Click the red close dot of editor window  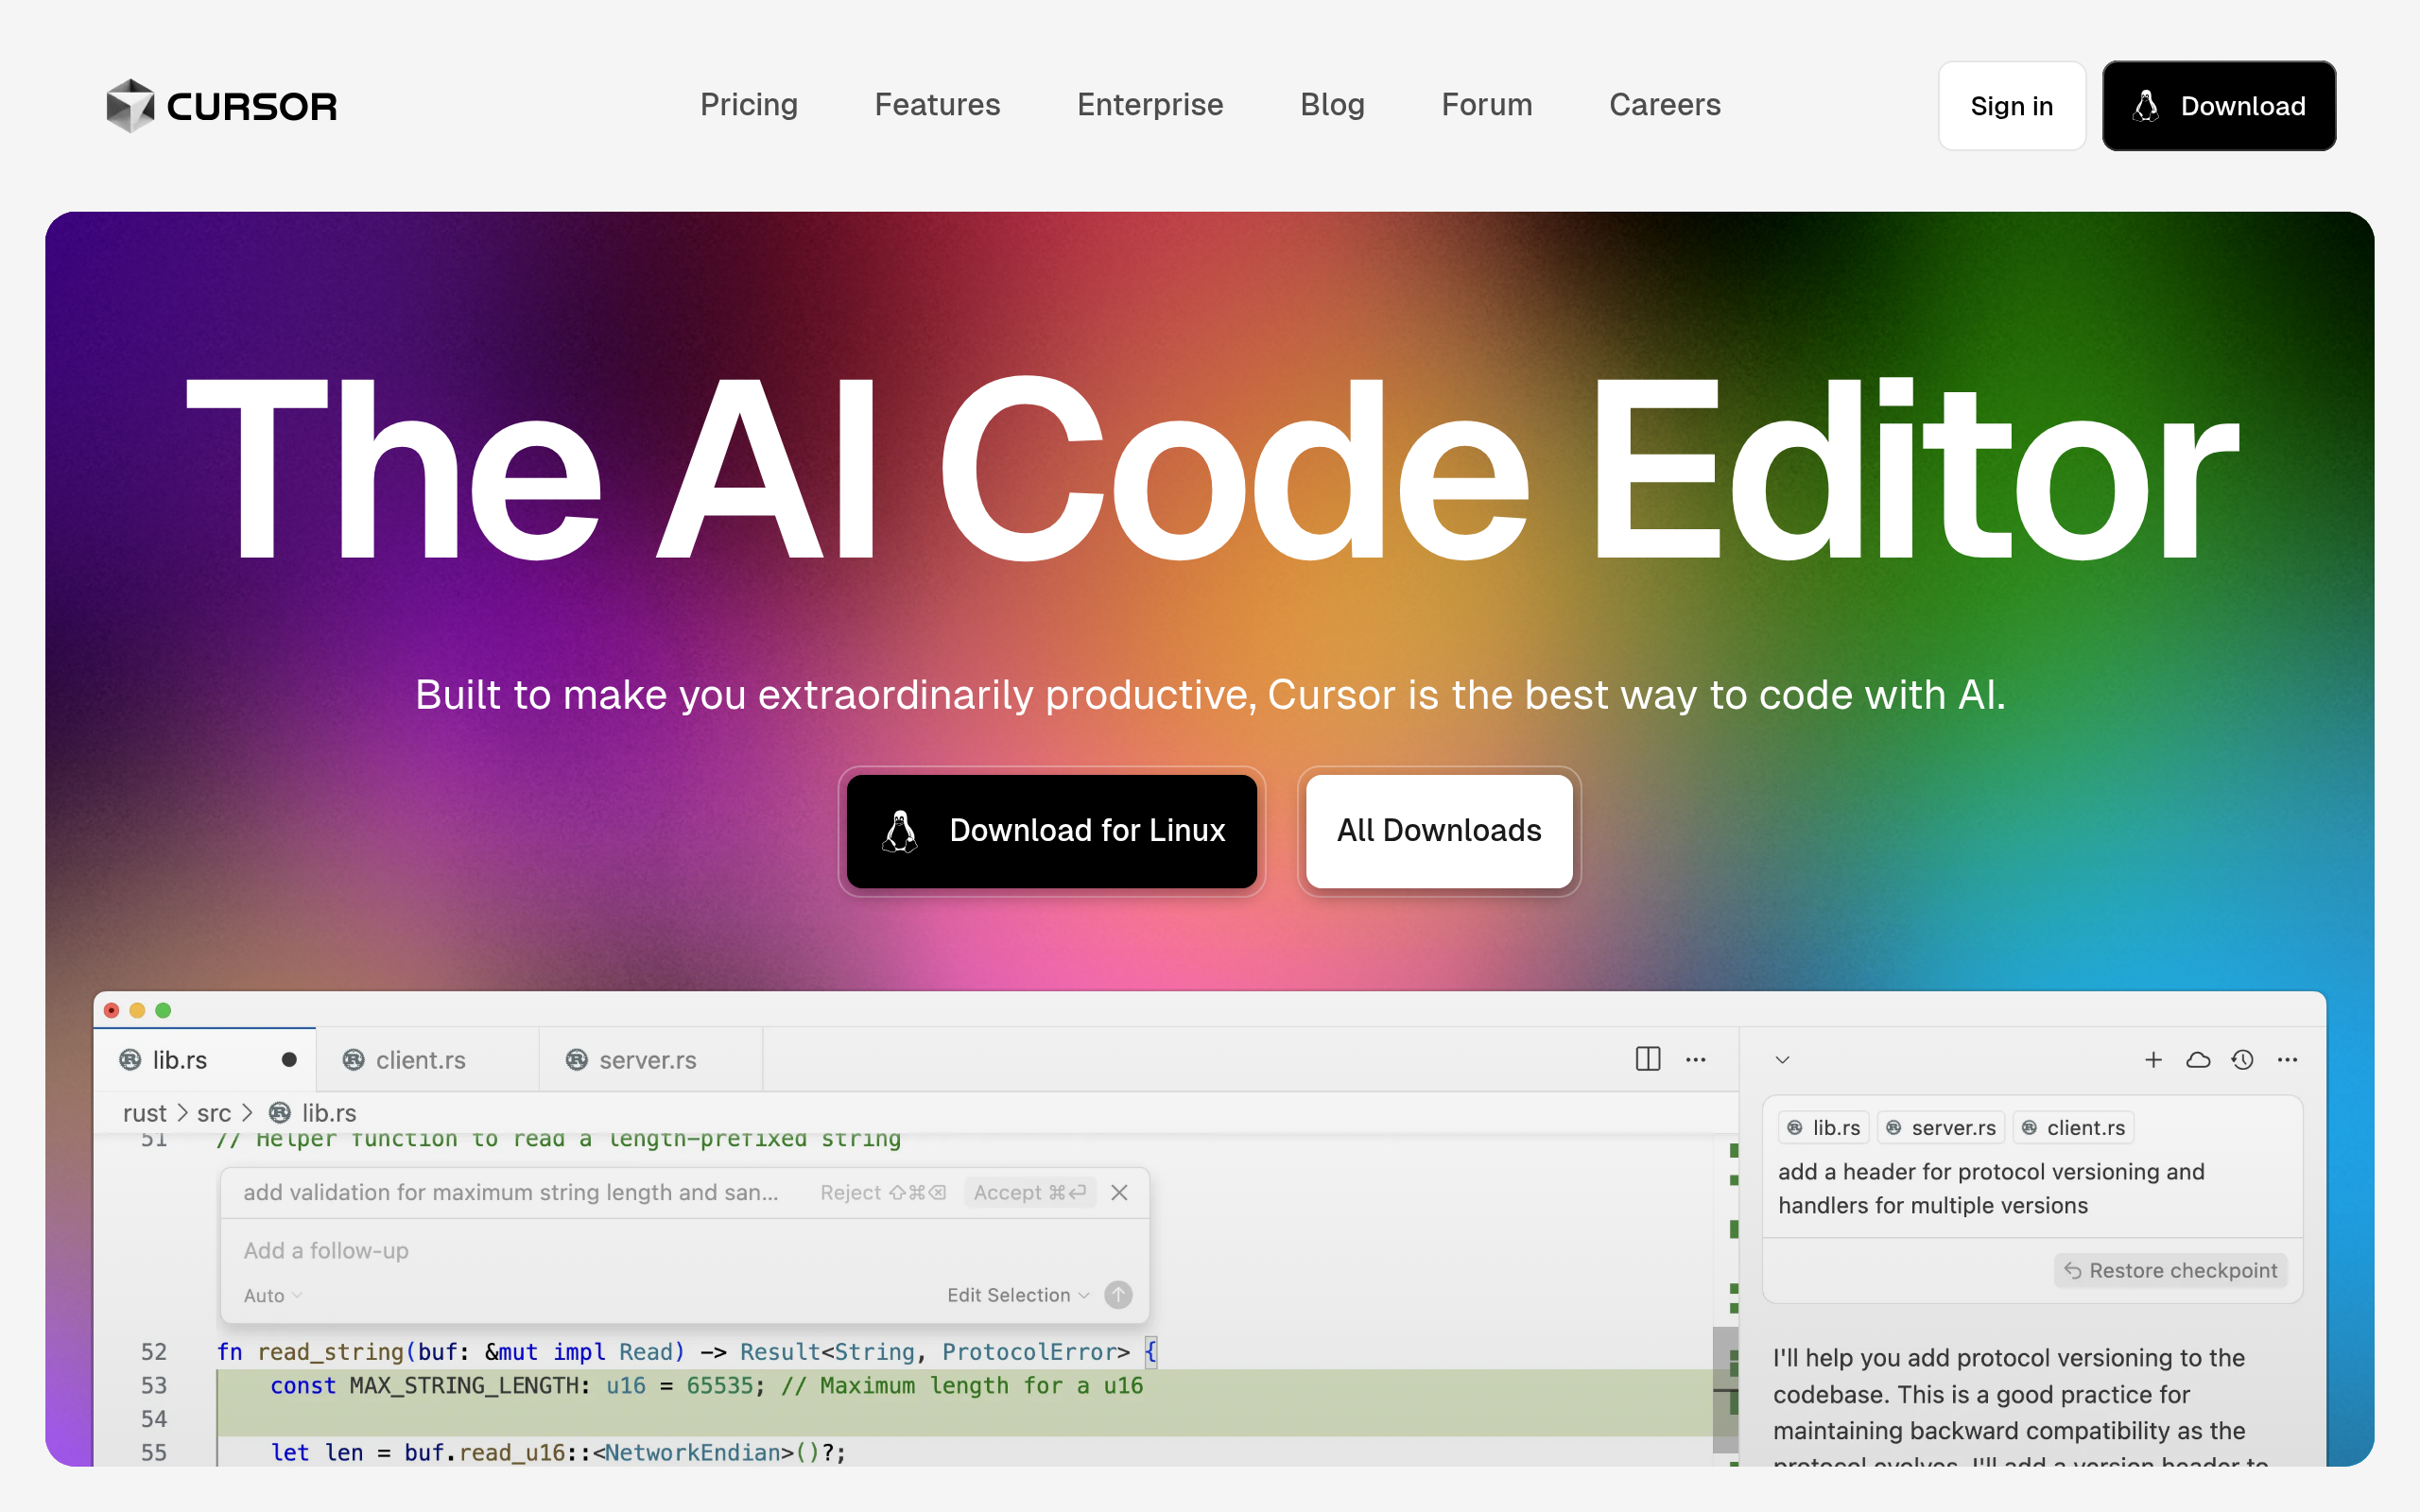coord(112,1010)
